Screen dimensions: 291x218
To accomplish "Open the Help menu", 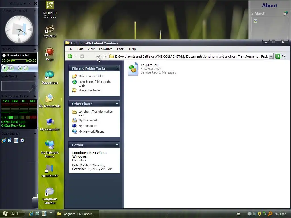I will 132,49.
